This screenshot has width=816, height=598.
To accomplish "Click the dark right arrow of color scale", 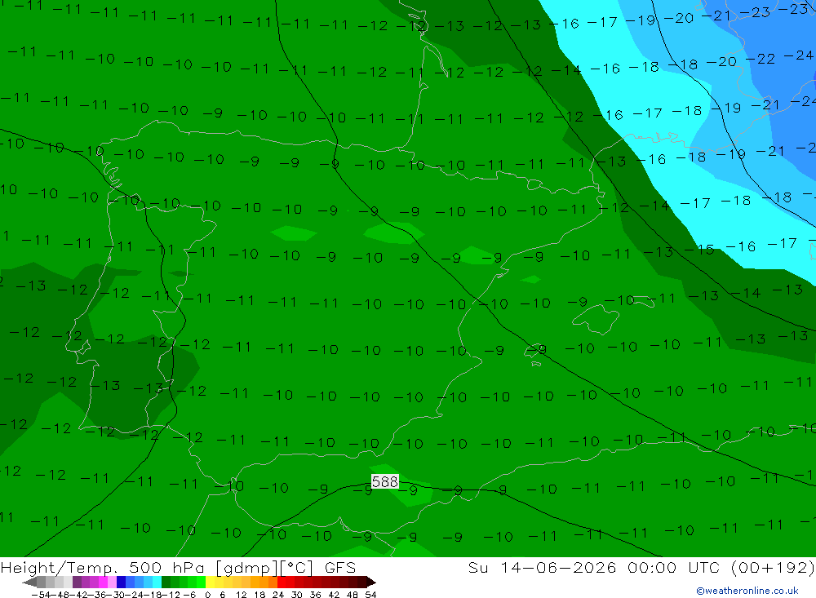I will pos(371,582).
